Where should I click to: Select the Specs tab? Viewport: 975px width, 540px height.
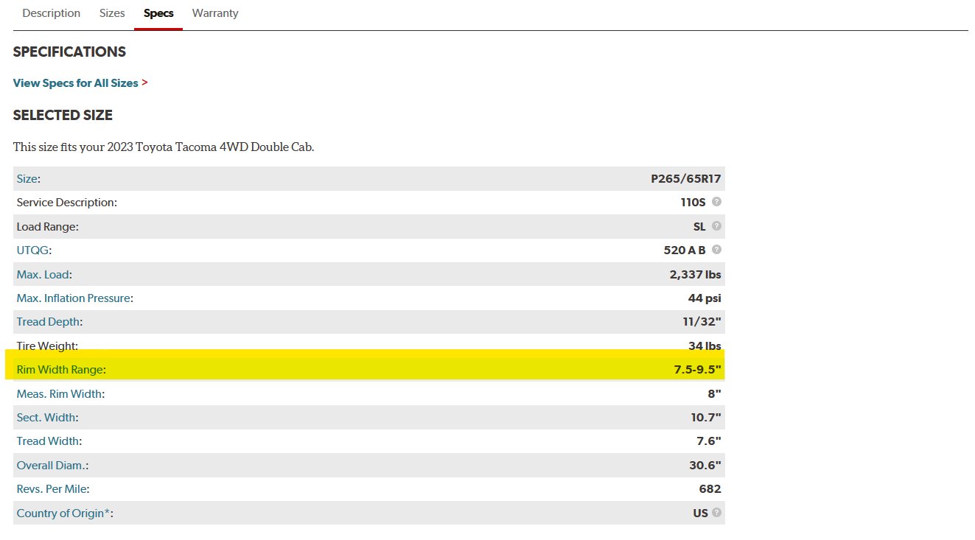click(158, 13)
